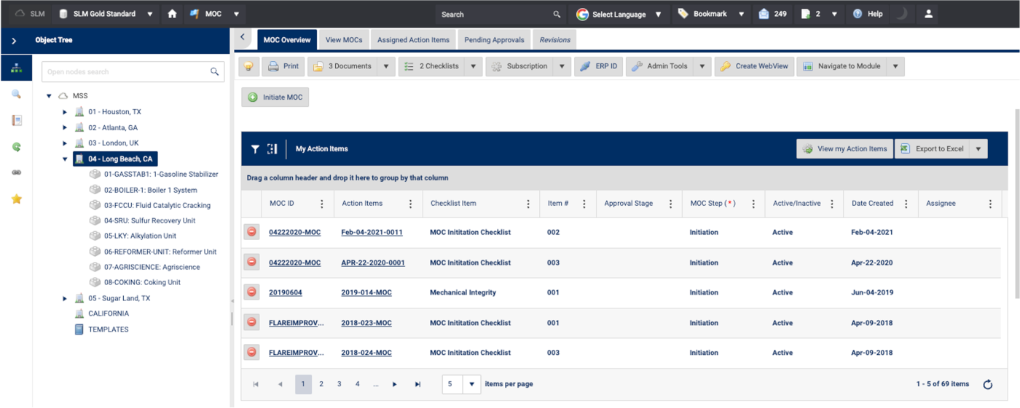This screenshot has height=408, width=1020.
Task: Switch to the View MOCs tab
Action: click(343, 40)
